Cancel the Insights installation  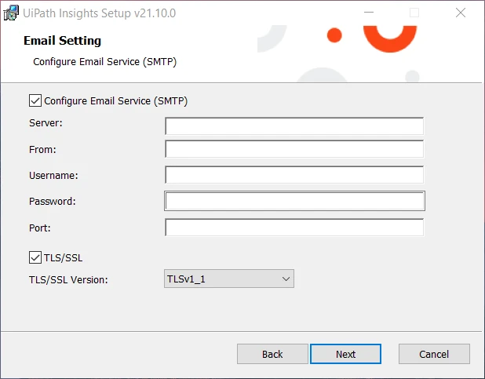pyautogui.click(x=434, y=354)
